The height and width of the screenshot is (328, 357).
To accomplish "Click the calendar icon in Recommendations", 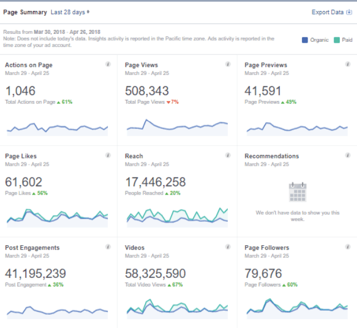I will pos(298,192).
